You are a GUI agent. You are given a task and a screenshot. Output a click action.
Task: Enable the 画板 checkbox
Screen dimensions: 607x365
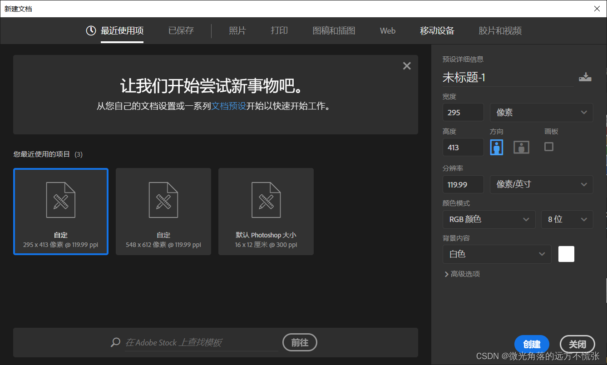[548, 147]
